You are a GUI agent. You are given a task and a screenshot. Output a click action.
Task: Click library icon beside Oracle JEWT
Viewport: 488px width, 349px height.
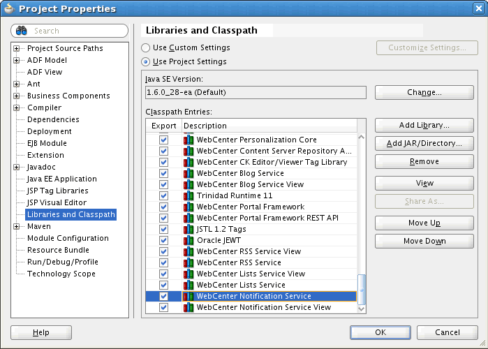click(188, 240)
